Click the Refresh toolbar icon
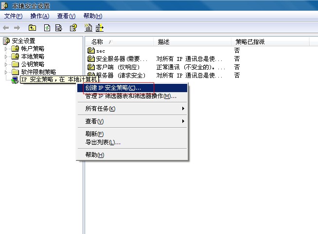The width and height of the screenshot is (318, 234). point(47,28)
